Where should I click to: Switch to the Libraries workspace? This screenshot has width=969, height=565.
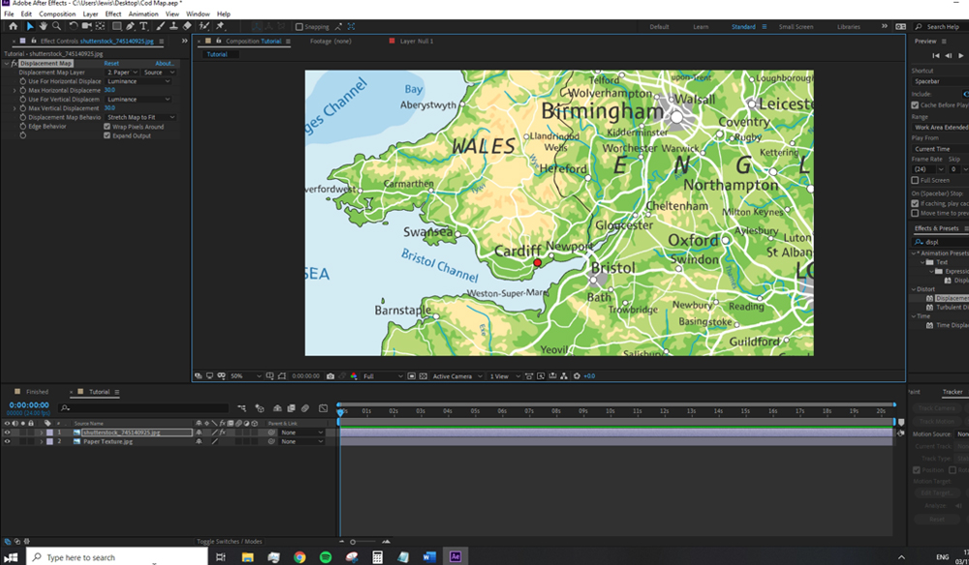(849, 27)
